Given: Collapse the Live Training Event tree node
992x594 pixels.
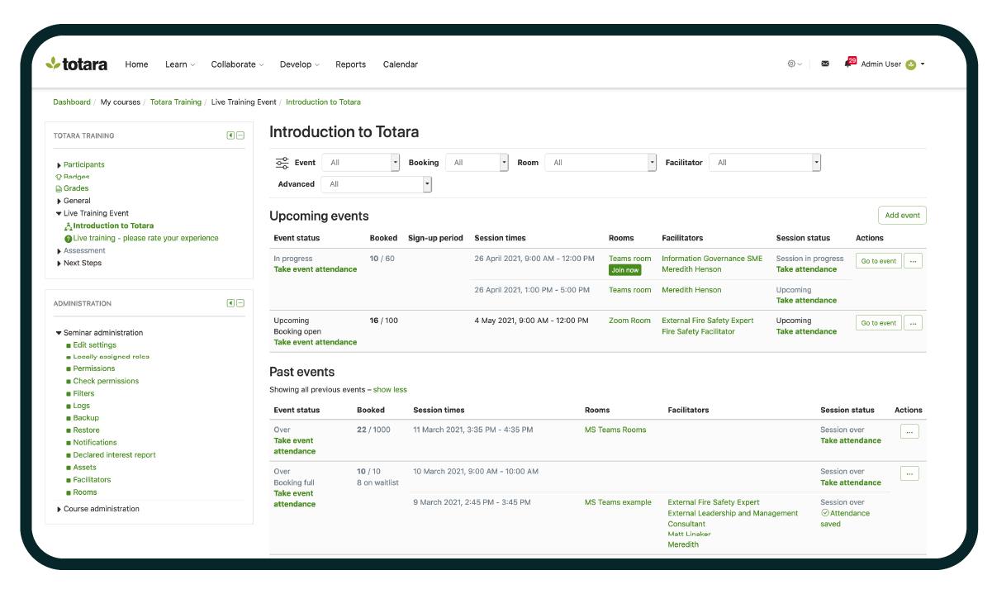Looking at the screenshot, I should [x=59, y=213].
